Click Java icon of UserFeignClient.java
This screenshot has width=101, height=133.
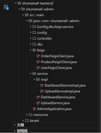pyautogui.click(x=38, y=68)
